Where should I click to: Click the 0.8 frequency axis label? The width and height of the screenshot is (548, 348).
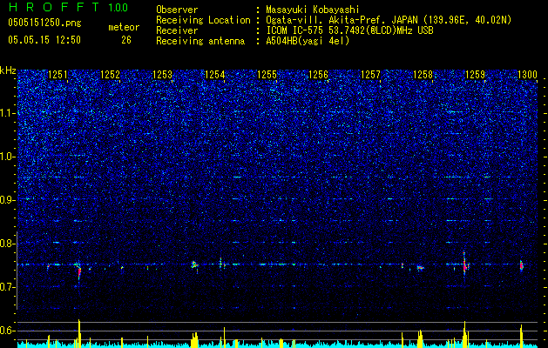[x=8, y=244]
